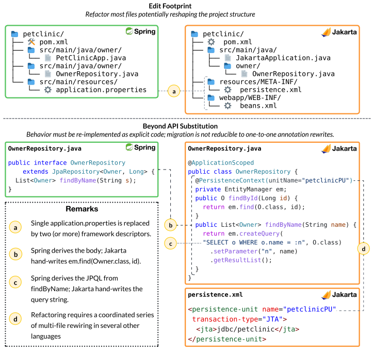Click the Spring logo on OwnerRepository.java panel
The image size is (374, 350).
[140, 147]
